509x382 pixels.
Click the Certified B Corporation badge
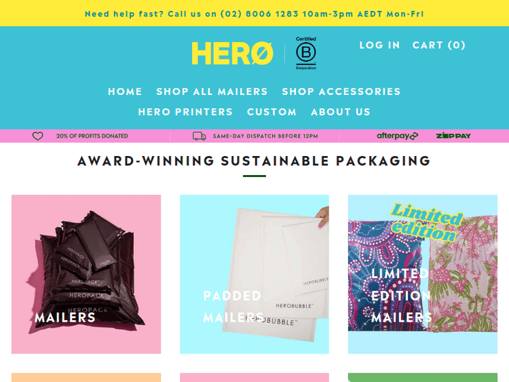coord(306,53)
